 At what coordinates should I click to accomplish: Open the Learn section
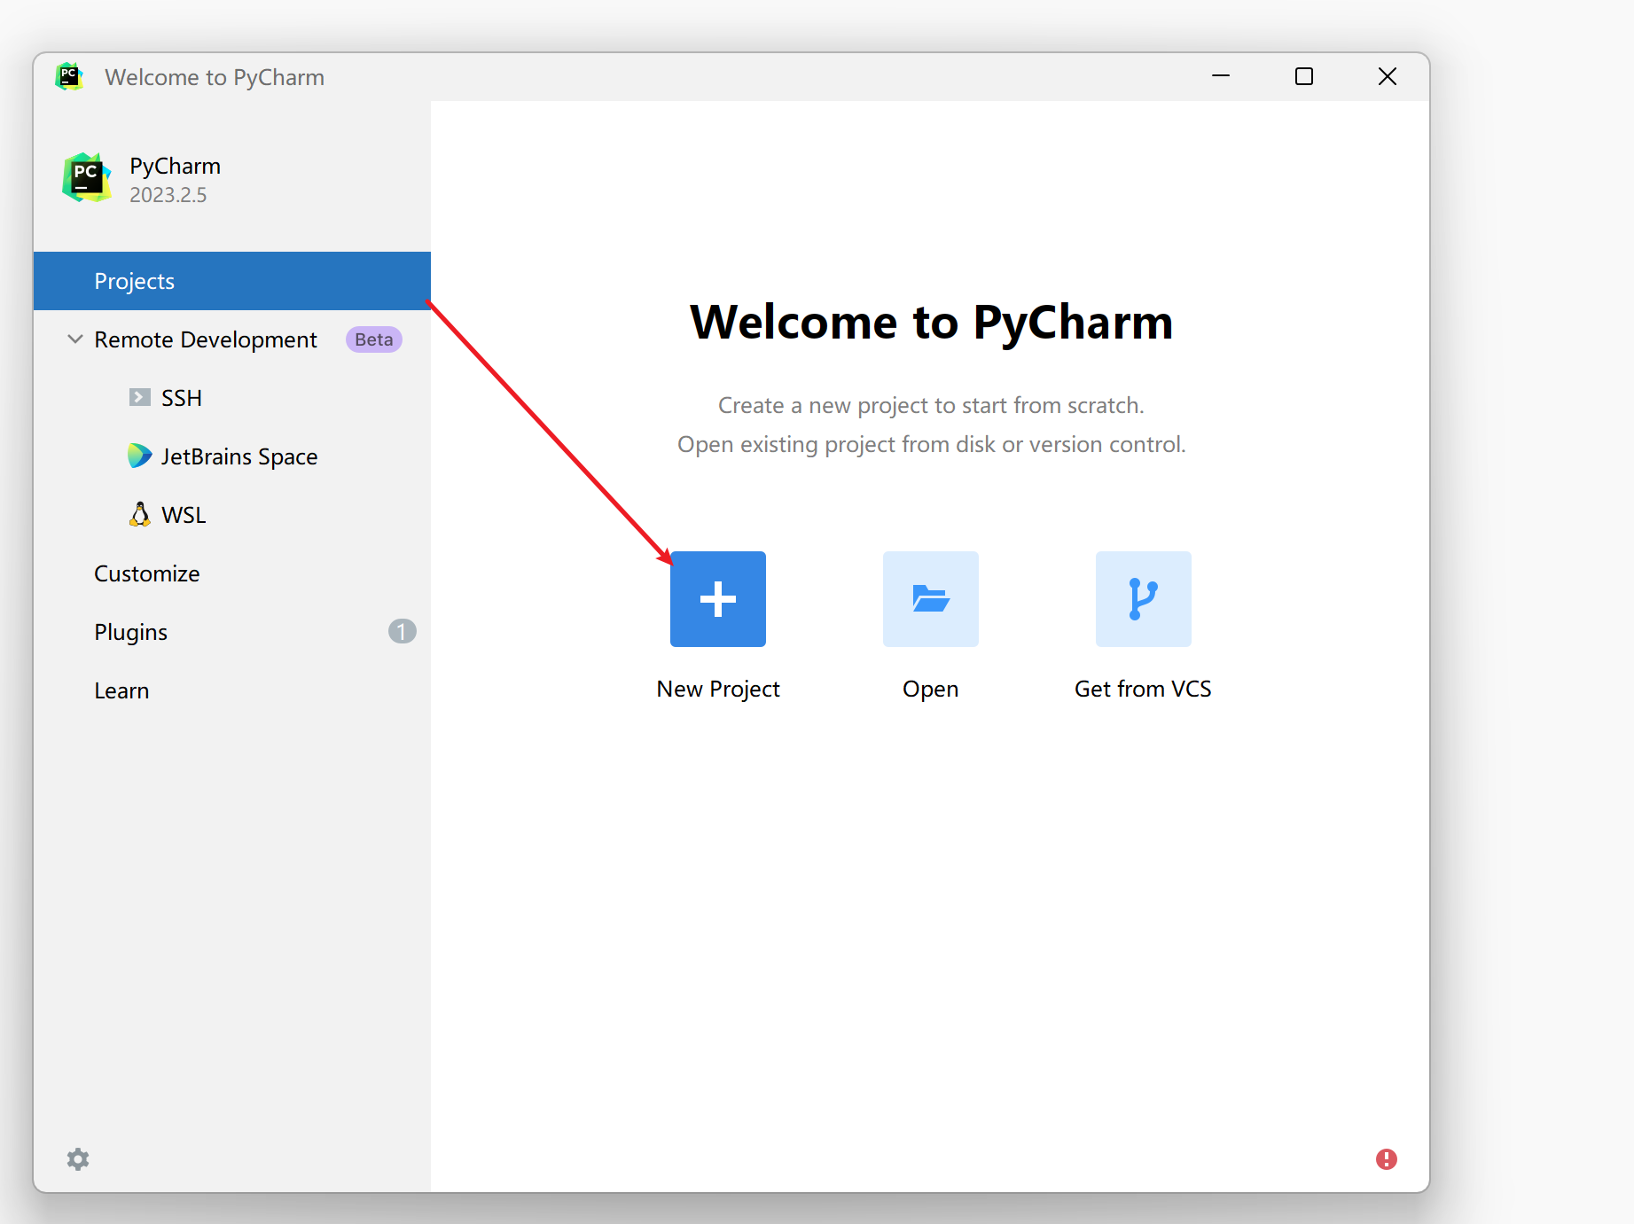(121, 690)
